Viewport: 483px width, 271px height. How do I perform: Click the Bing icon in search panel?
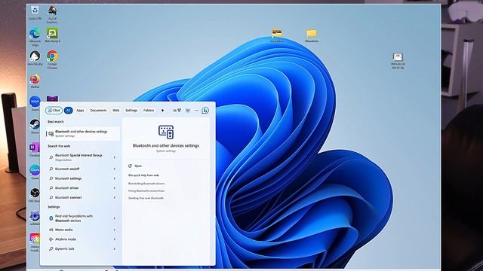tap(205, 111)
